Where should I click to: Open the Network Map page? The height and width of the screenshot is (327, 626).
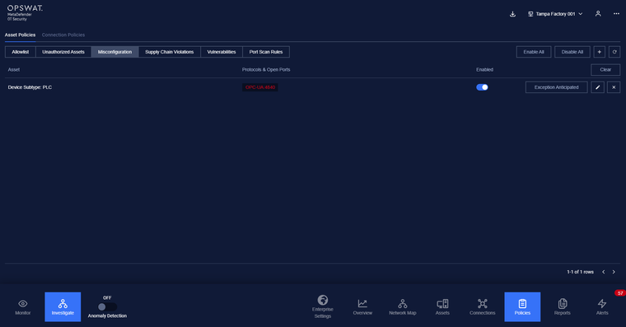(x=403, y=306)
